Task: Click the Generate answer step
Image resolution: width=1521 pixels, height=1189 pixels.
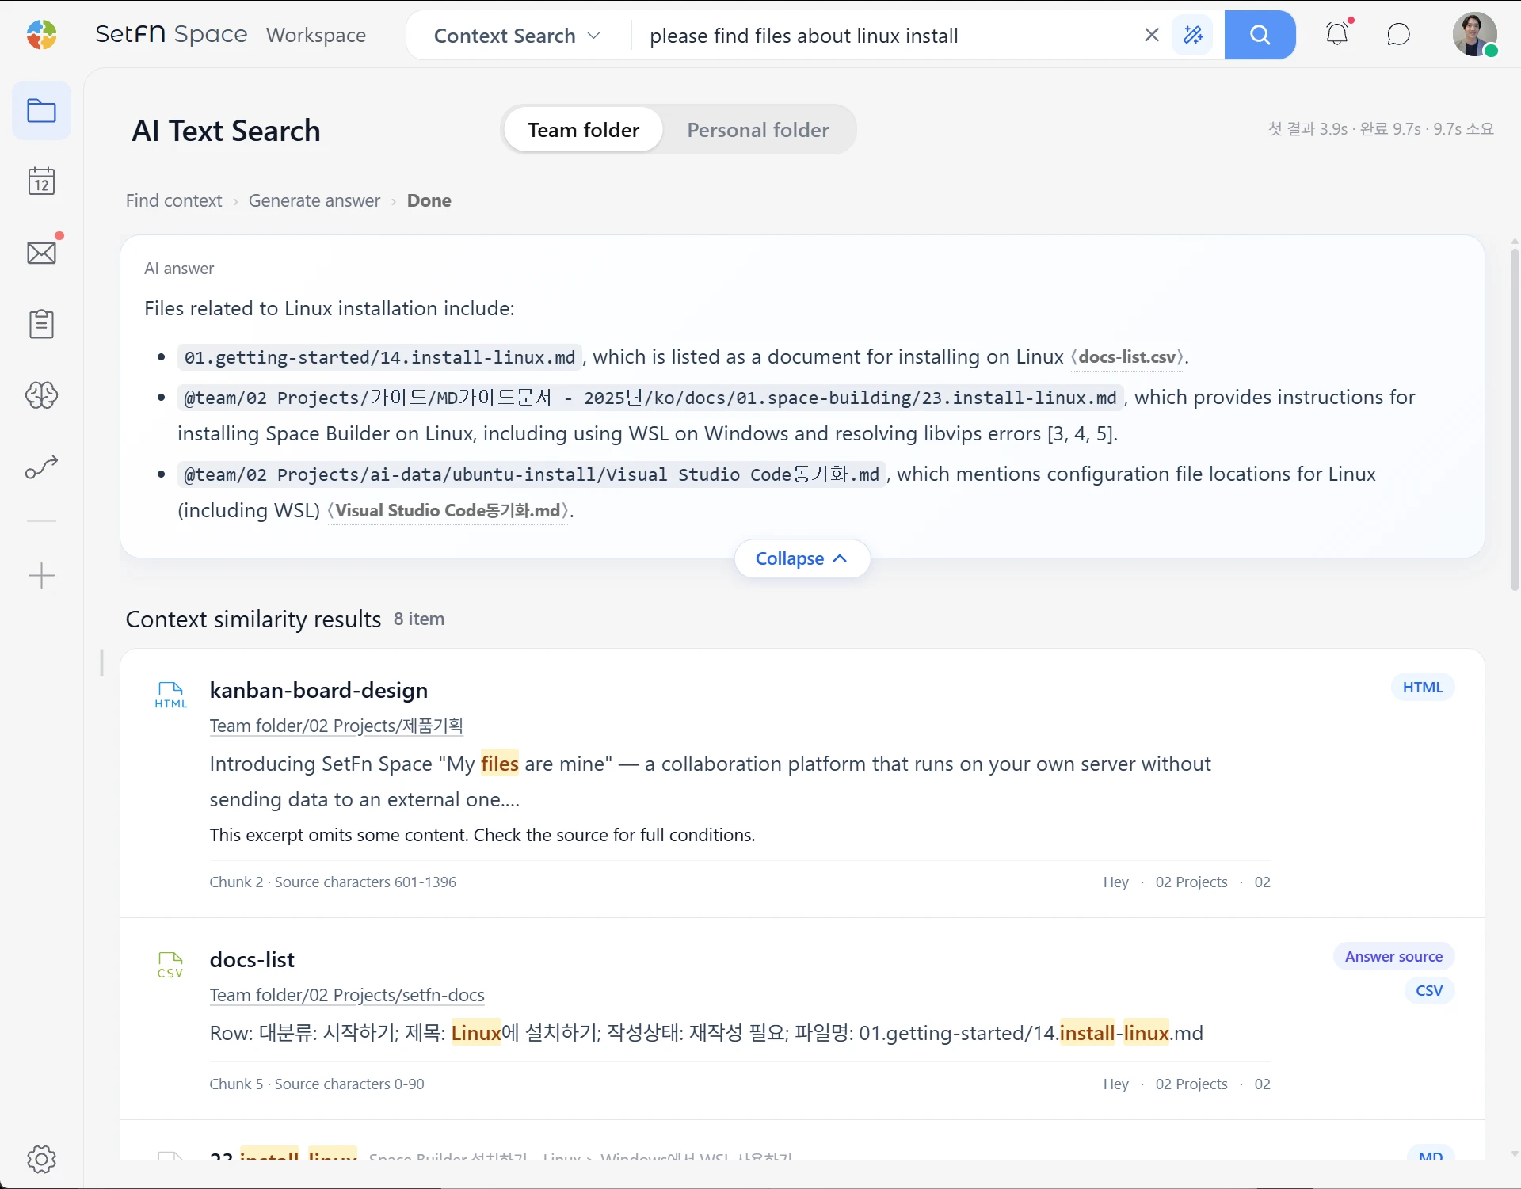Action: 314,200
